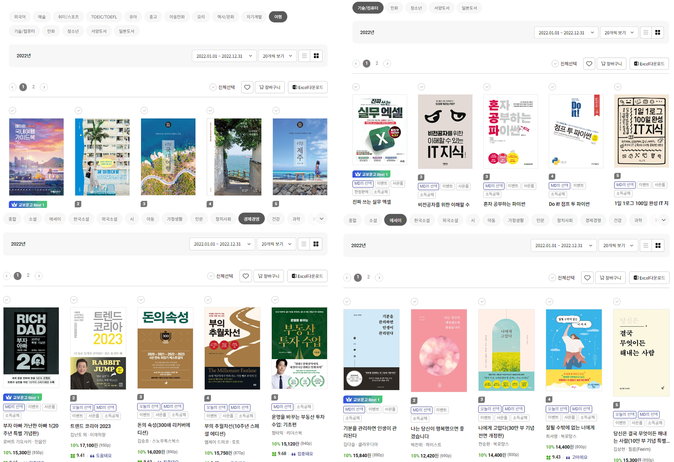Open the 20개씩 보기 dropdown in 여행 panel
The width and height of the screenshot is (674, 462).
[277, 56]
